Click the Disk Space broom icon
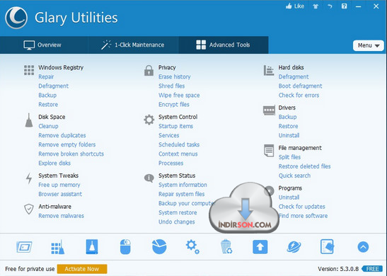The image size is (387, 276). pyautogui.click(x=29, y=120)
